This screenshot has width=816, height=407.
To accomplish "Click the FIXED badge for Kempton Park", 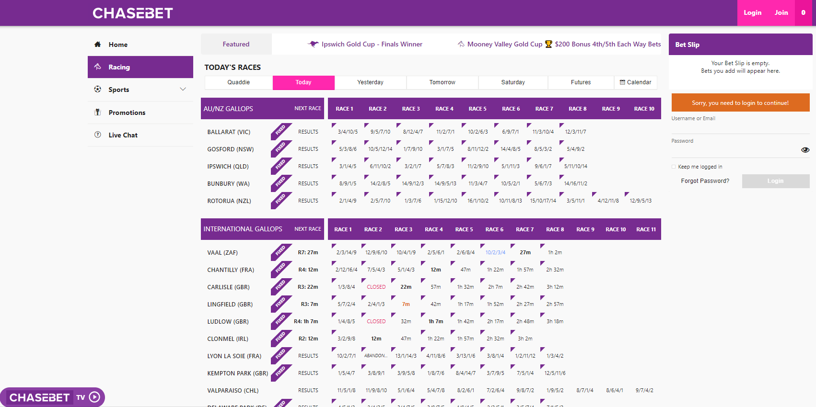I will click(x=281, y=373).
